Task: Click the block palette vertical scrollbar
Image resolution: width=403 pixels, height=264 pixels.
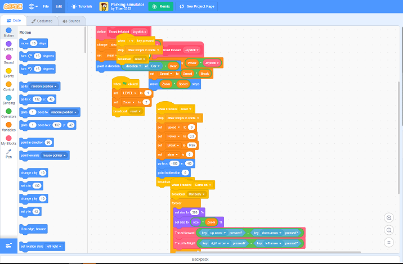Action: [x=86, y=45]
